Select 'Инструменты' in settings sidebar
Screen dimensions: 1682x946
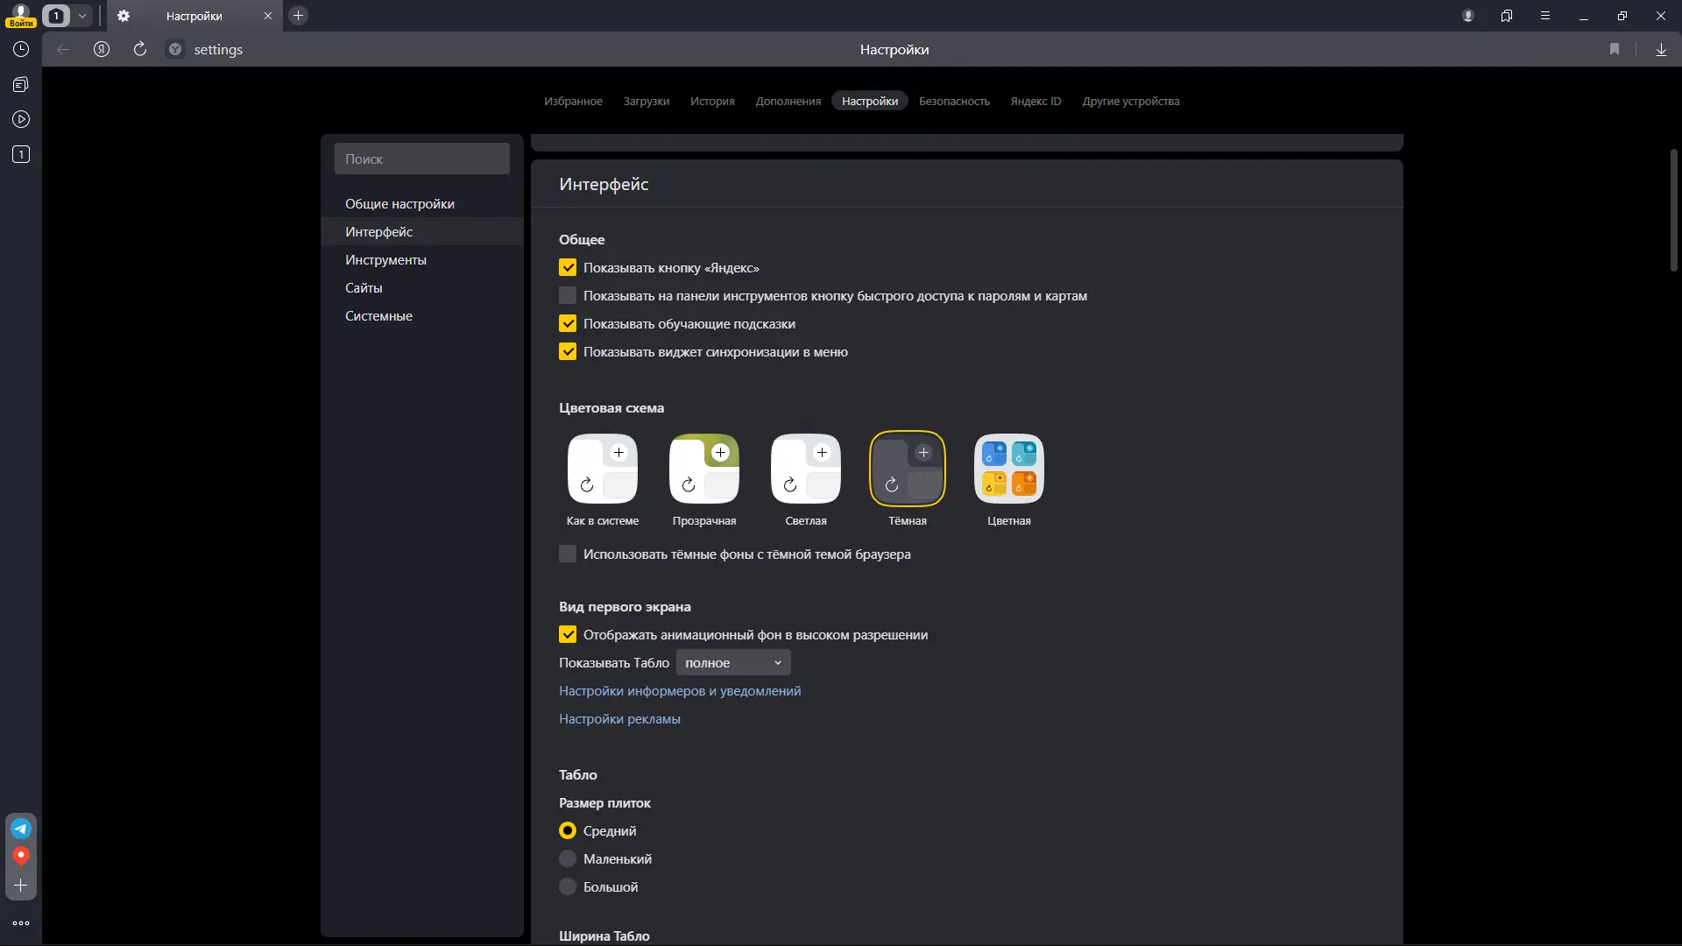(x=385, y=260)
